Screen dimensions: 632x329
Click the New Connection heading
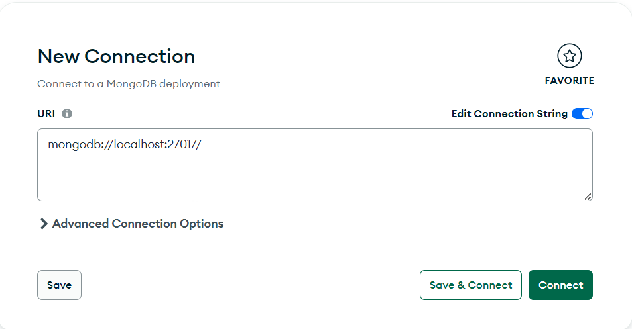pyautogui.click(x=116, y=56)
